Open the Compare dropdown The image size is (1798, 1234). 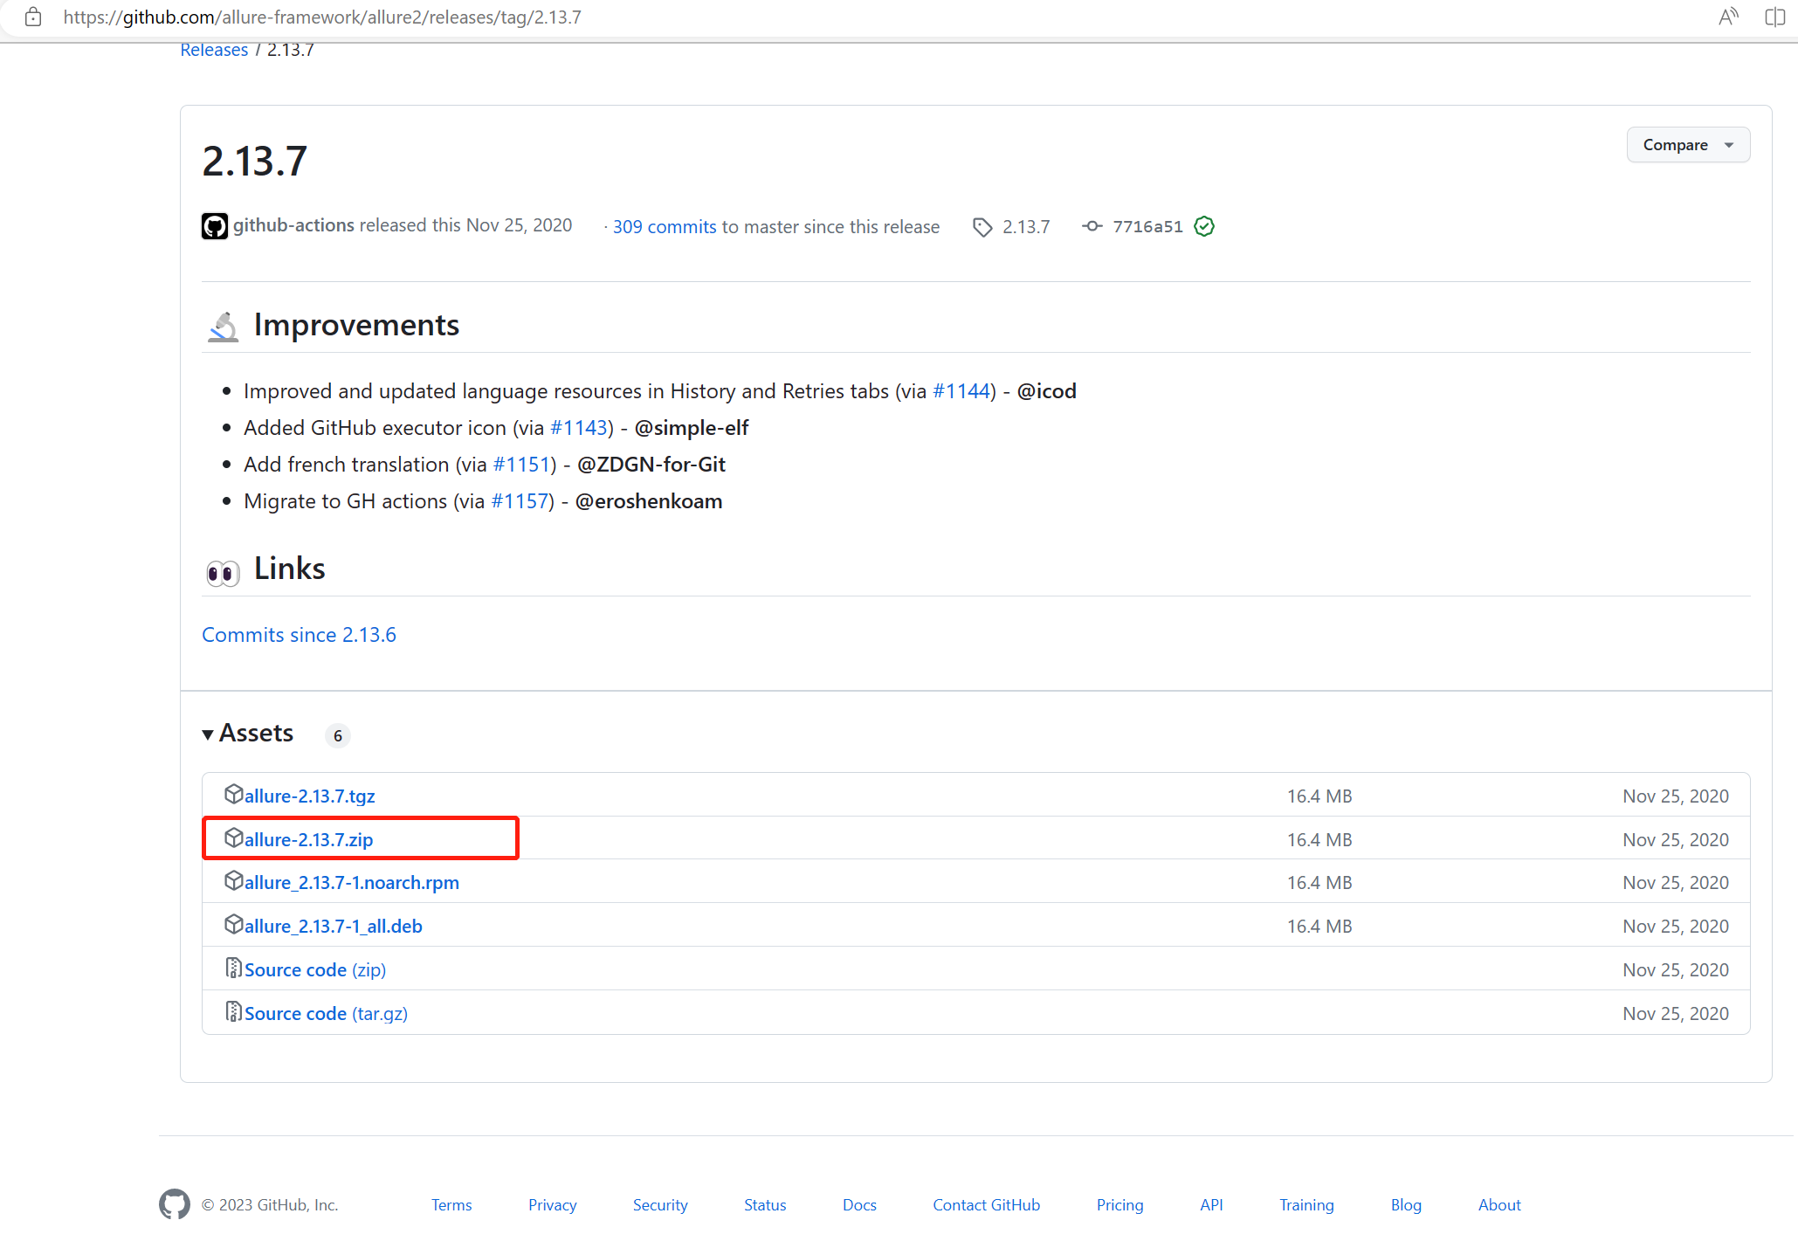point(1687,145)
